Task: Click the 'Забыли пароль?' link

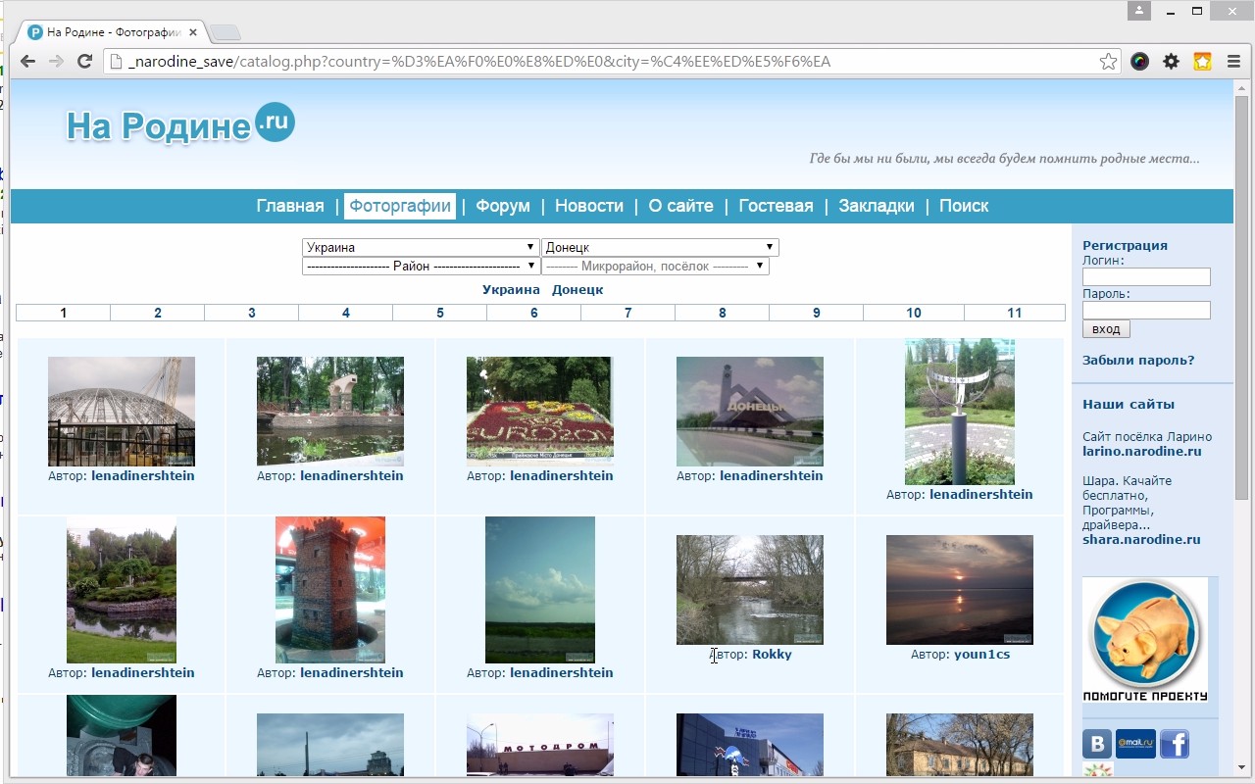Action: pyautogui.click(x=1138, y=361)
